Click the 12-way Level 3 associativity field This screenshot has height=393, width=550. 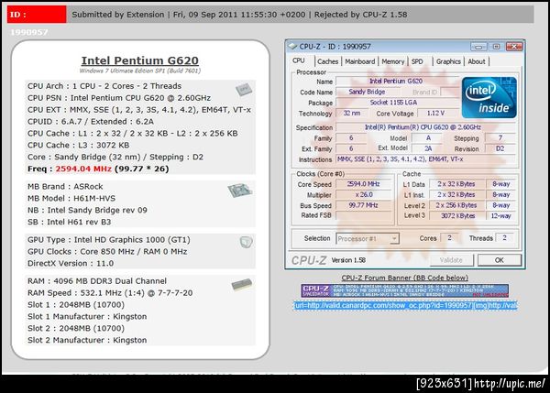(500, 216)
